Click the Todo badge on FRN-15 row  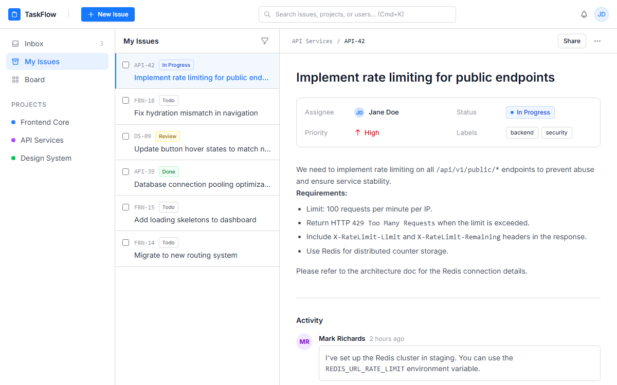point(169,207)
